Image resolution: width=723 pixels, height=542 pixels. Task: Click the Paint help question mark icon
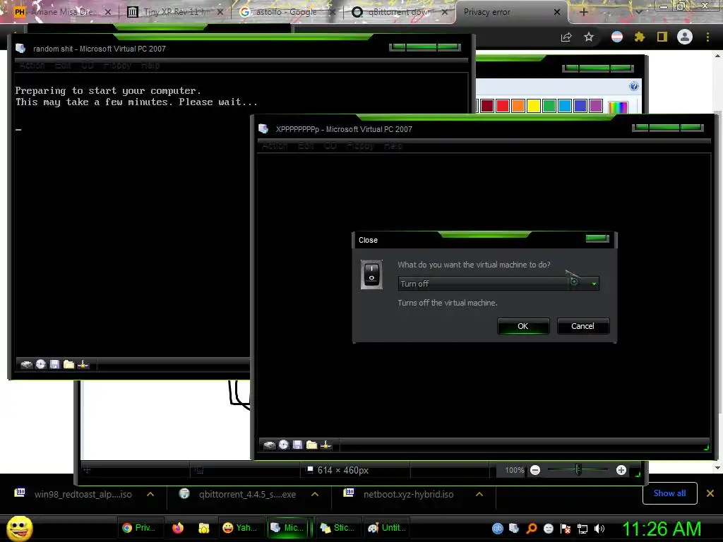pyautogui.click(x=634, y=86)
